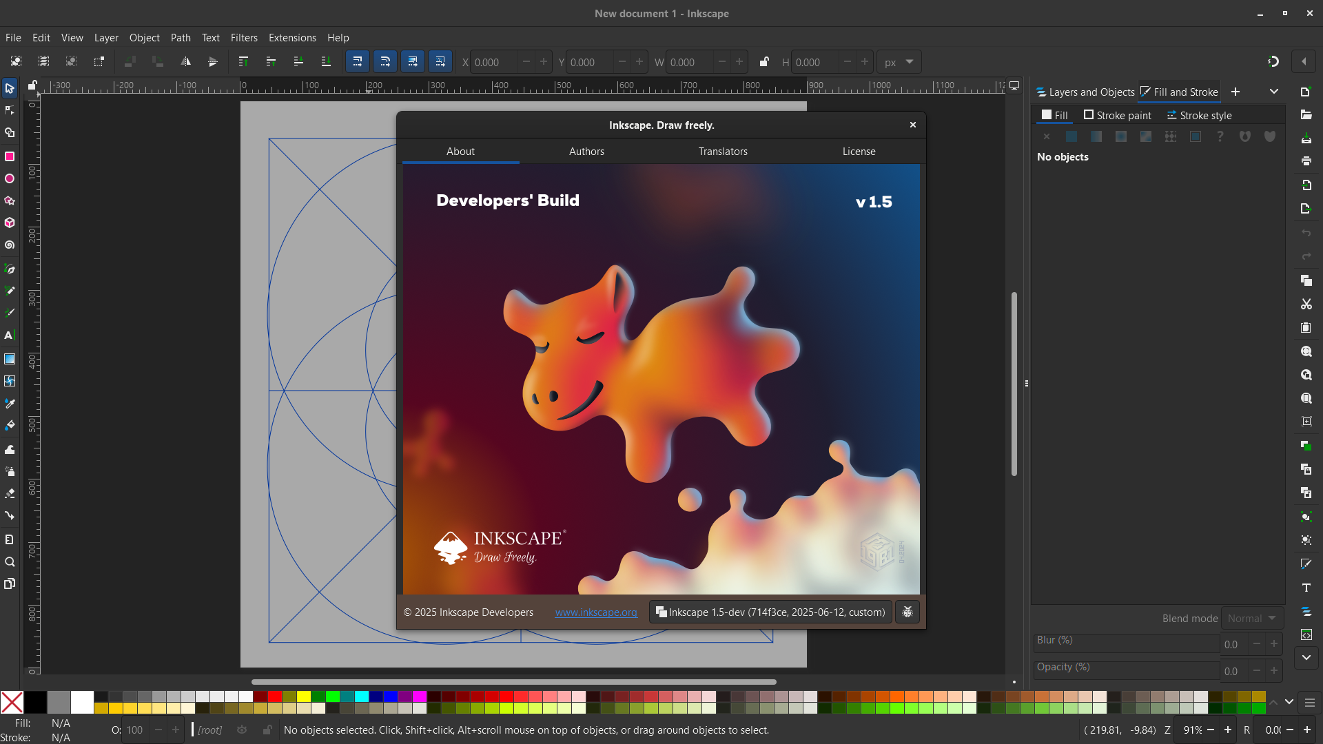Raise selection to top

point(243,62)
